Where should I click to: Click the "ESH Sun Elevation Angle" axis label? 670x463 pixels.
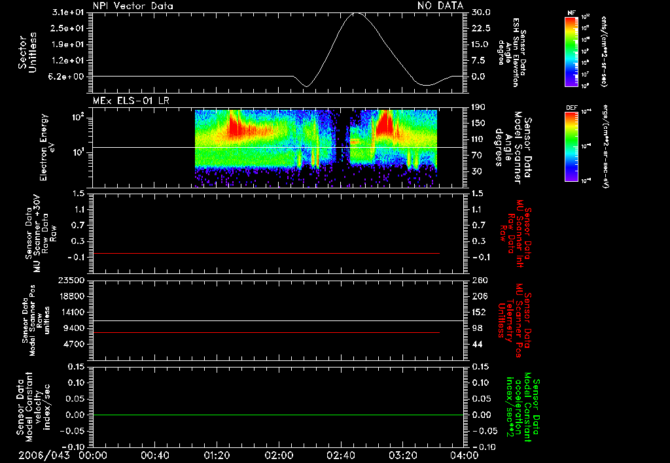pos(512,52)
